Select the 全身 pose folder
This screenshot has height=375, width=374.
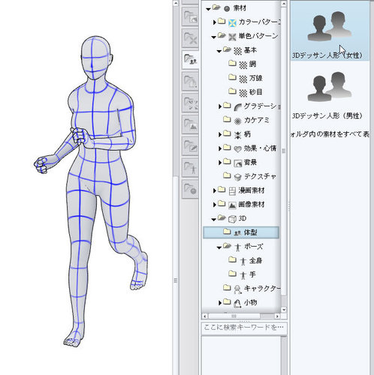[x=246, y=261]
